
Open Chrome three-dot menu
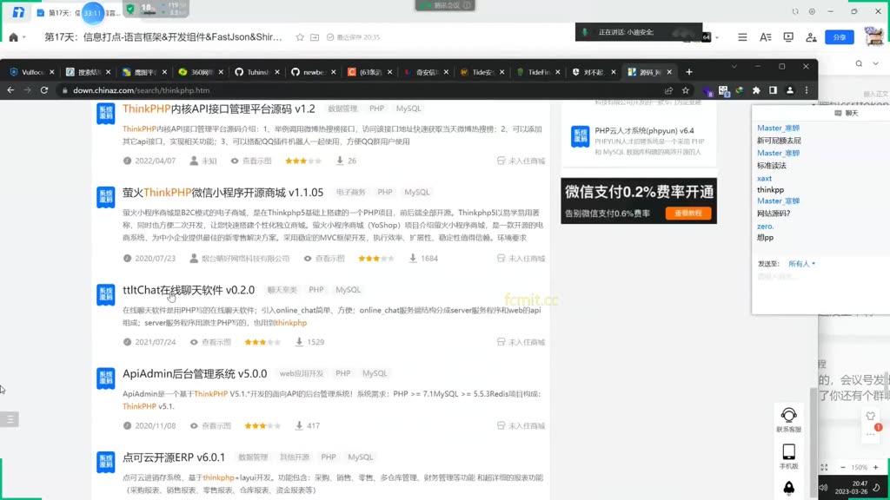[x=807, y=90]
